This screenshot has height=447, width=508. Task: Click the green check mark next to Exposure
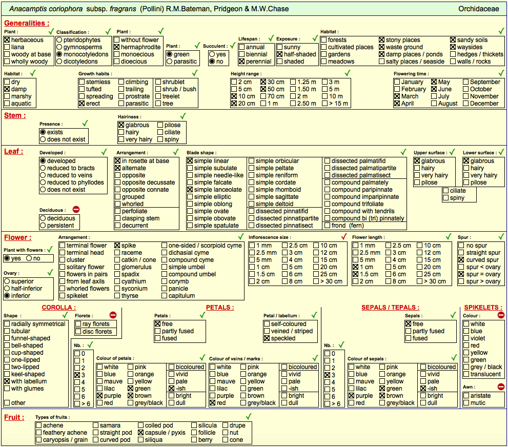315,38
